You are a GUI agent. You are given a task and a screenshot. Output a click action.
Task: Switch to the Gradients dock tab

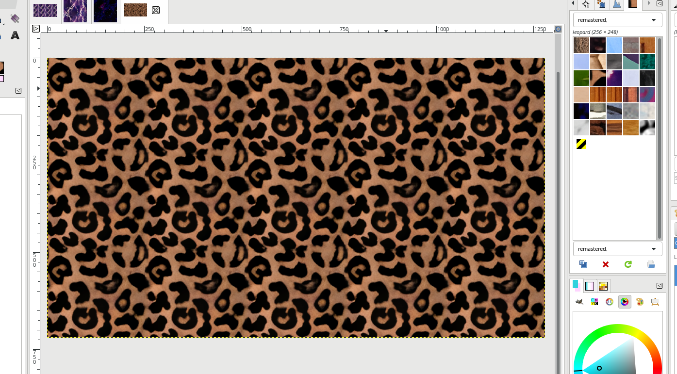click(x=590, y=286)
